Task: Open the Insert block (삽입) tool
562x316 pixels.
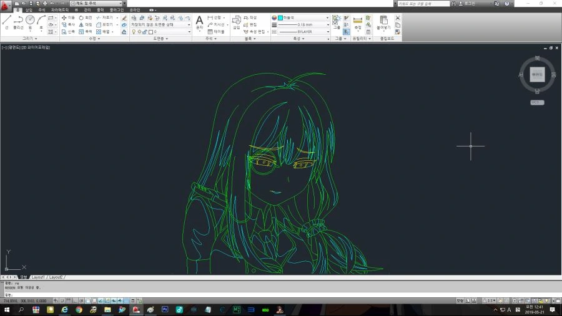Action: (236, 22)
